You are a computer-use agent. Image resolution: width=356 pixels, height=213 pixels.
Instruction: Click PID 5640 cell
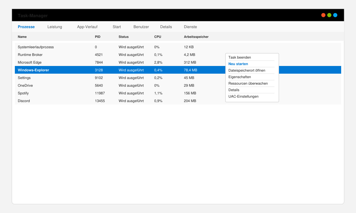[99, 85]
